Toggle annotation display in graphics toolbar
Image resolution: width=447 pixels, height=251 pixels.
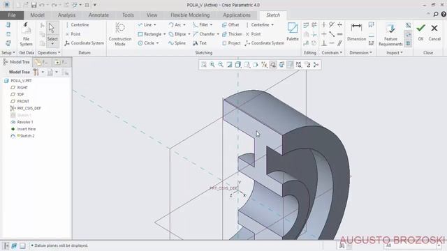[273, 65]
